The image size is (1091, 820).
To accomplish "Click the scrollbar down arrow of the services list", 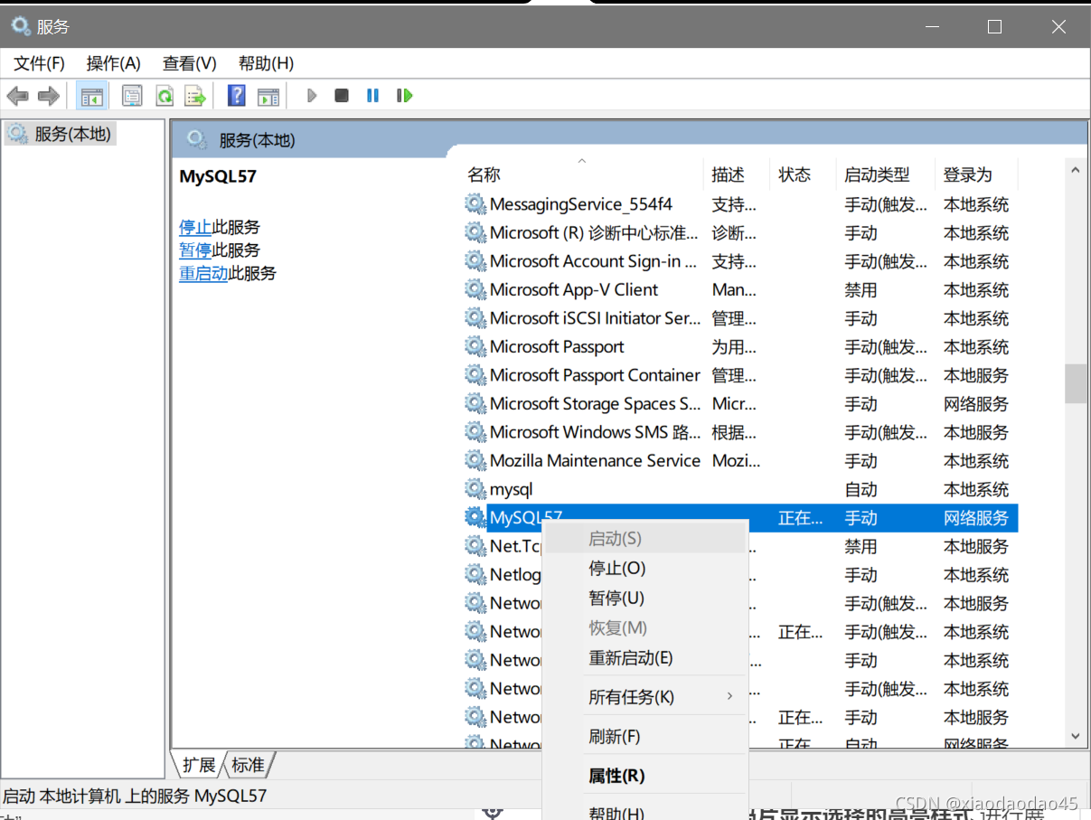I will pyautogui.click(x=1076, y=737).
